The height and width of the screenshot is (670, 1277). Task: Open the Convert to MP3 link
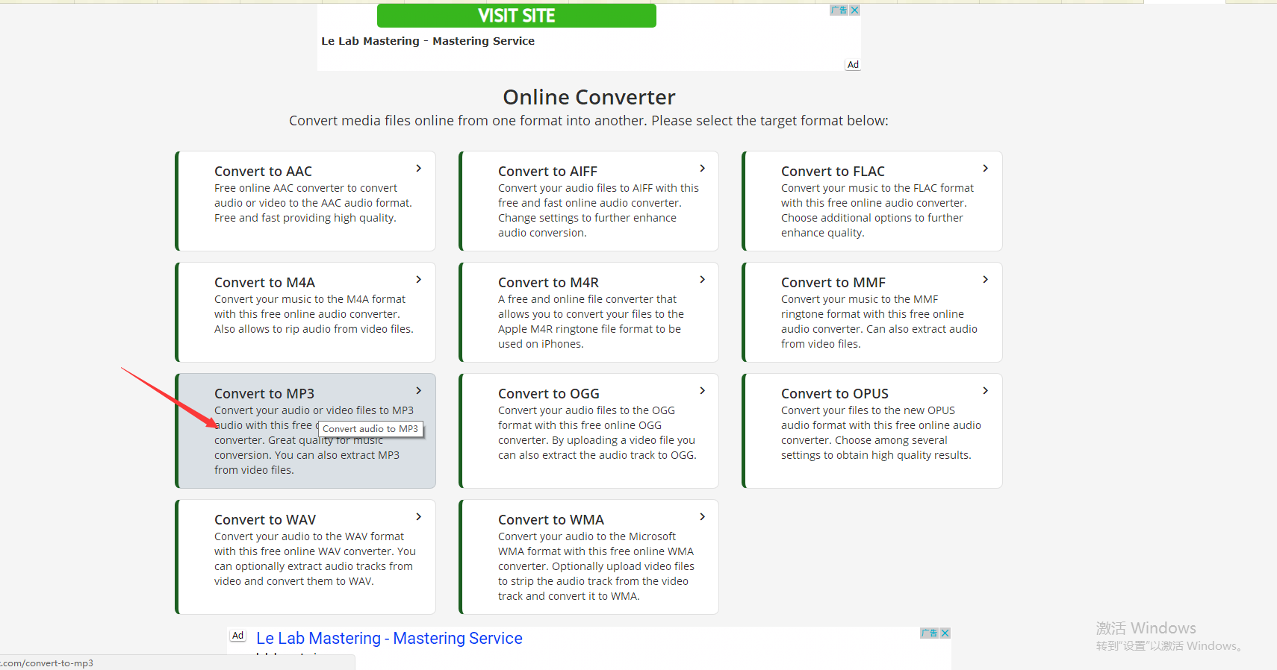pos(264,394)
